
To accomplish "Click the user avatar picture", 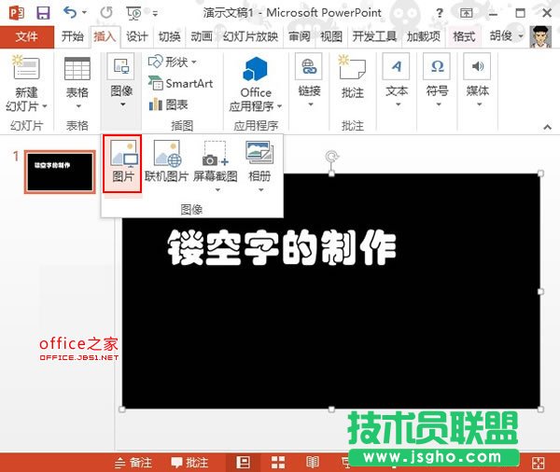I will [539, 36].
